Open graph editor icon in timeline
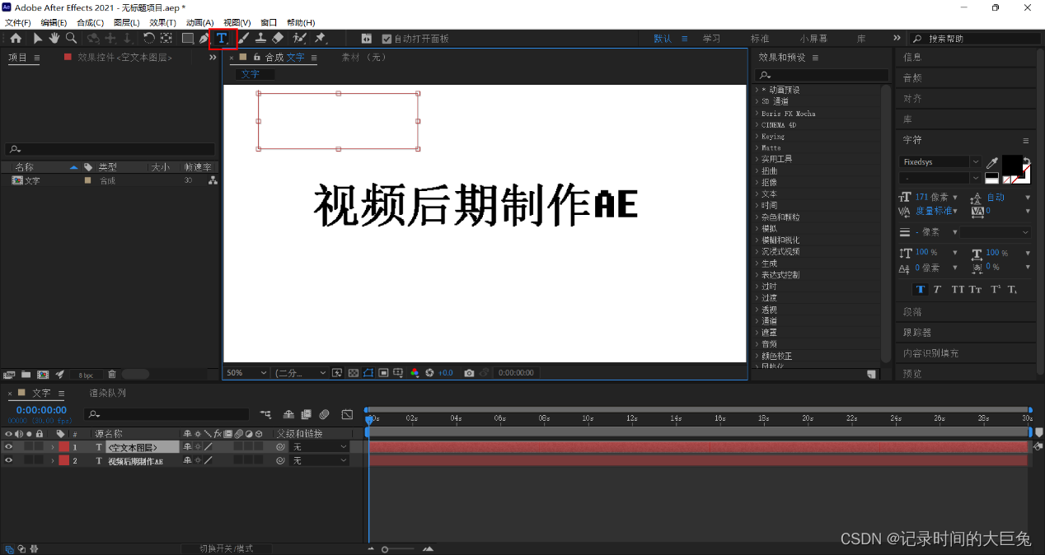This screenshot has height=555, width=1045. tap(347, 414)
